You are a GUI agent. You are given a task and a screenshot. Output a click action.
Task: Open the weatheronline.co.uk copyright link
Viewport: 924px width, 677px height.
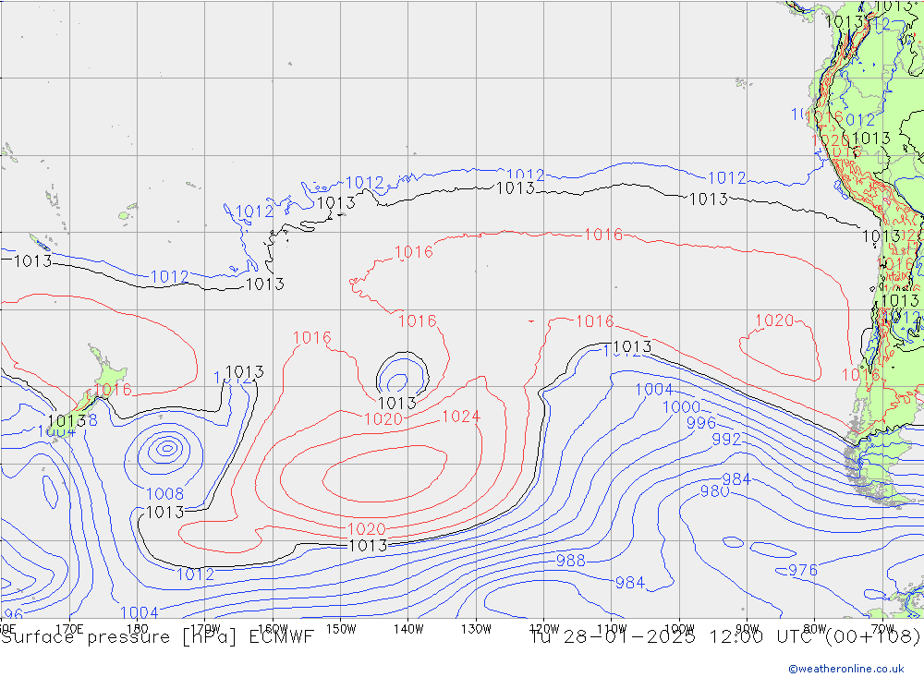click(x=845, y=668)
